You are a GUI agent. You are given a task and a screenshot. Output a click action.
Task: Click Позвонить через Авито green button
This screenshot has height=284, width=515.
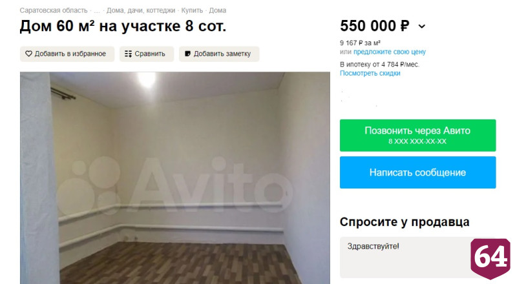[418, 136]
